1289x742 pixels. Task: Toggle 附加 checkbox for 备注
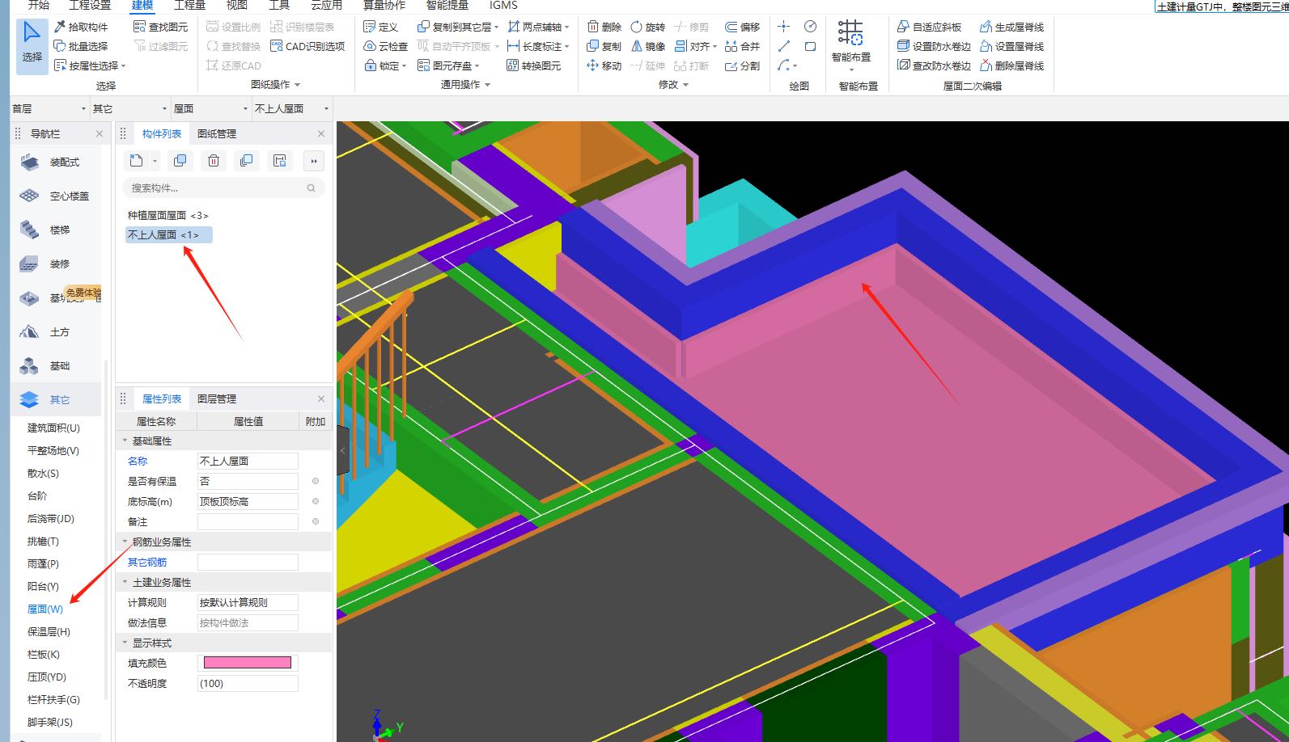pyautogui.click(x=316, y=521)
